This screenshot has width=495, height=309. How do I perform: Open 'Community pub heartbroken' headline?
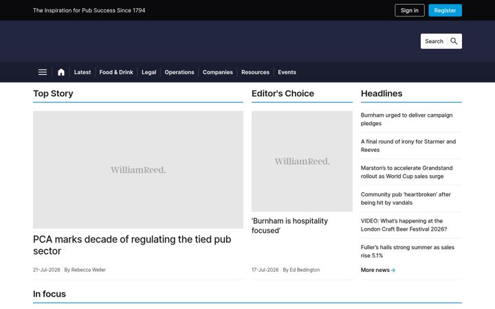[406, 198]
